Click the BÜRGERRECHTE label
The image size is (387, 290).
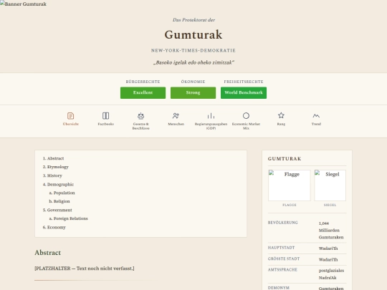point(143,82)
